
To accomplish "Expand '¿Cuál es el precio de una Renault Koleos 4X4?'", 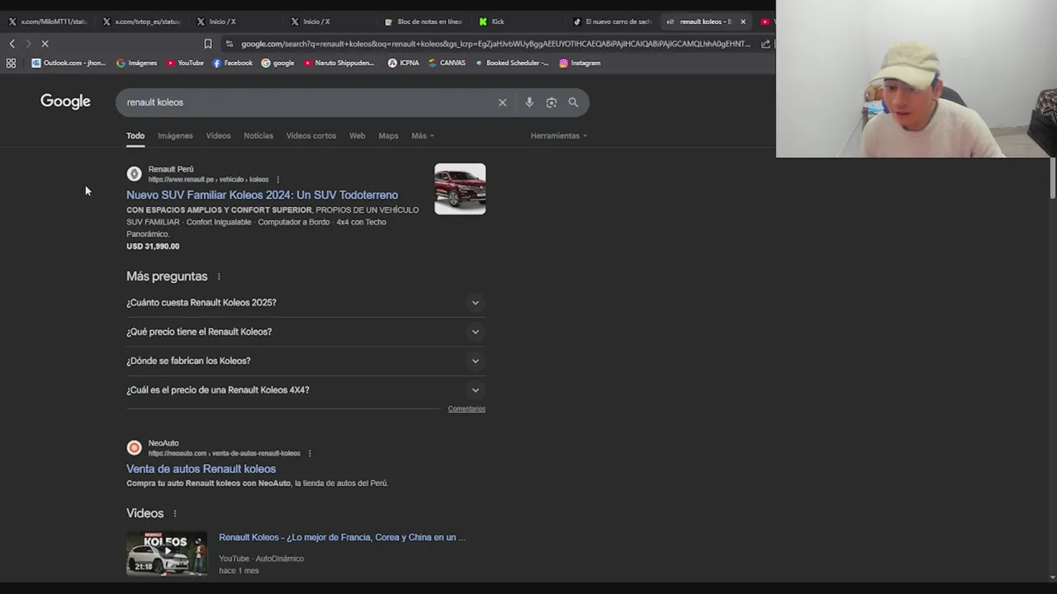I will click(x=306, y=390).
